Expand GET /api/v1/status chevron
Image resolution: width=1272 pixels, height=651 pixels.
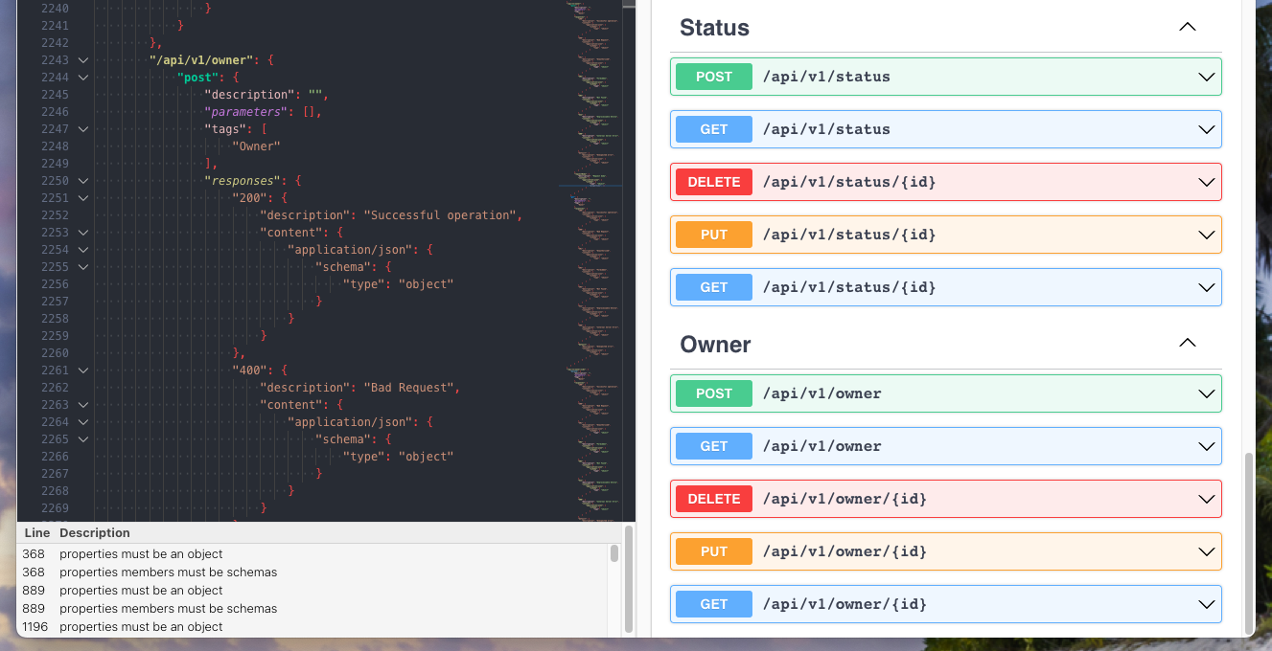click(x=1207, y=129)
